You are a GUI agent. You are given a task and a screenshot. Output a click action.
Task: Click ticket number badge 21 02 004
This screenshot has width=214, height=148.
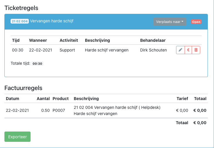point(20,21)
